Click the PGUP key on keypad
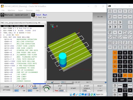Screen dimensions: 133x100 (x=130, y=86)
